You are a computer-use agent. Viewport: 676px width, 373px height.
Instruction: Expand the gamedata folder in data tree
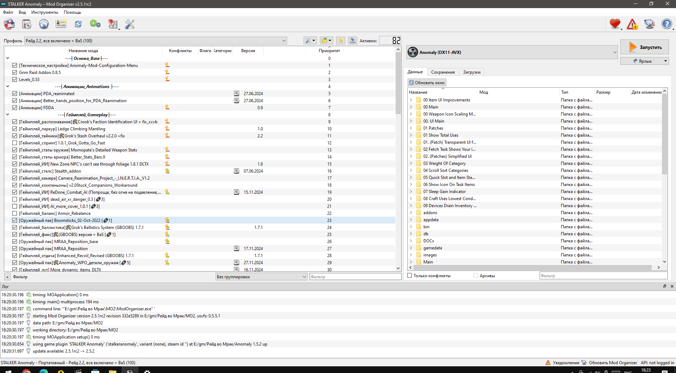(x=411, y=248)
